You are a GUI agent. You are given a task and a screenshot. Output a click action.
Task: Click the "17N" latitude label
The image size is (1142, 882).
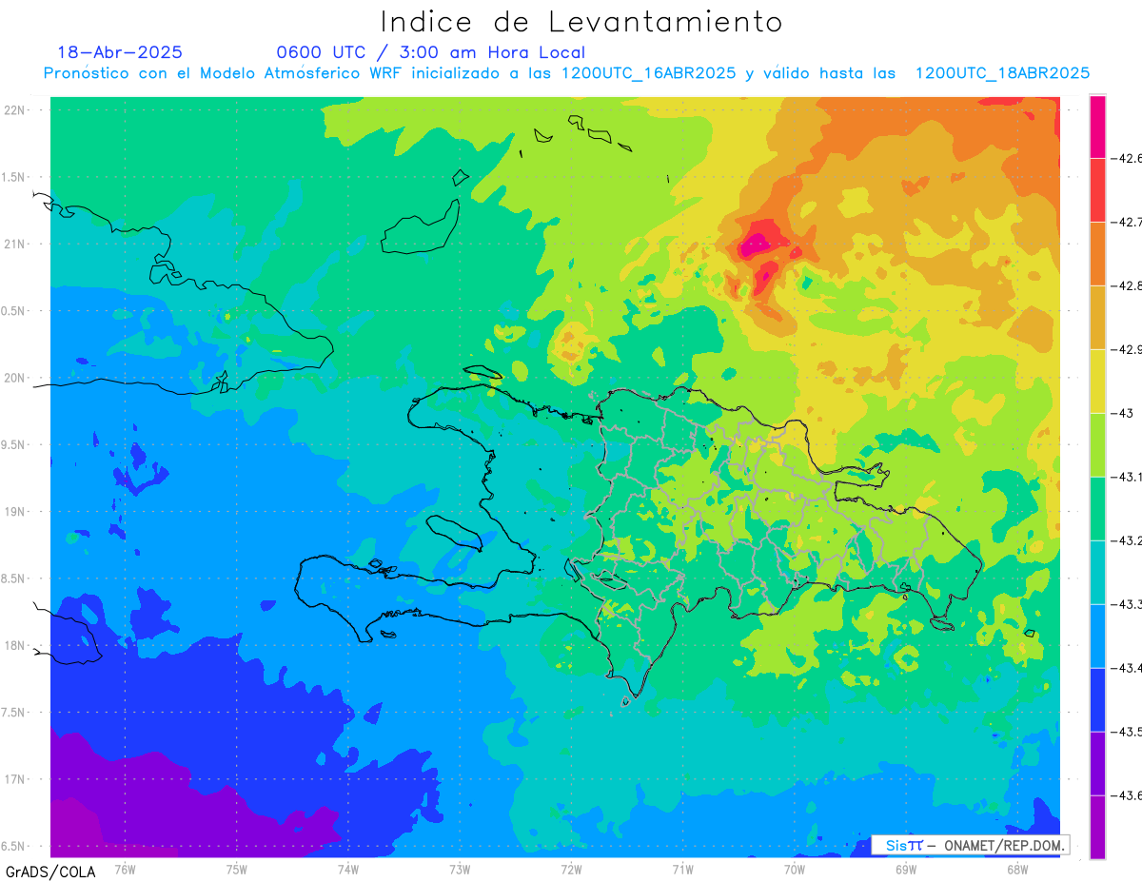click(x=15, y=779)
